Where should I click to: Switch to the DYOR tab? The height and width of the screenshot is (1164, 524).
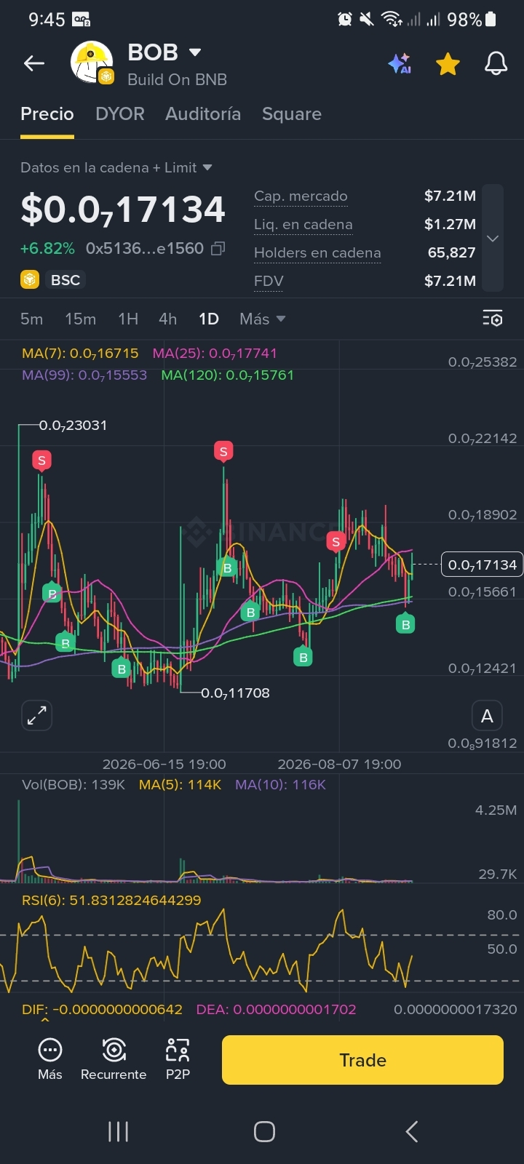tap(120, 114)
